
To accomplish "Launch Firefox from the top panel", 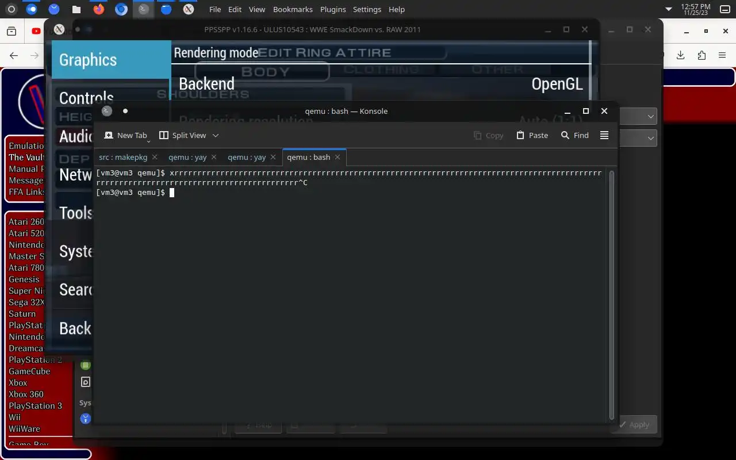I will (x=99, y=9).
